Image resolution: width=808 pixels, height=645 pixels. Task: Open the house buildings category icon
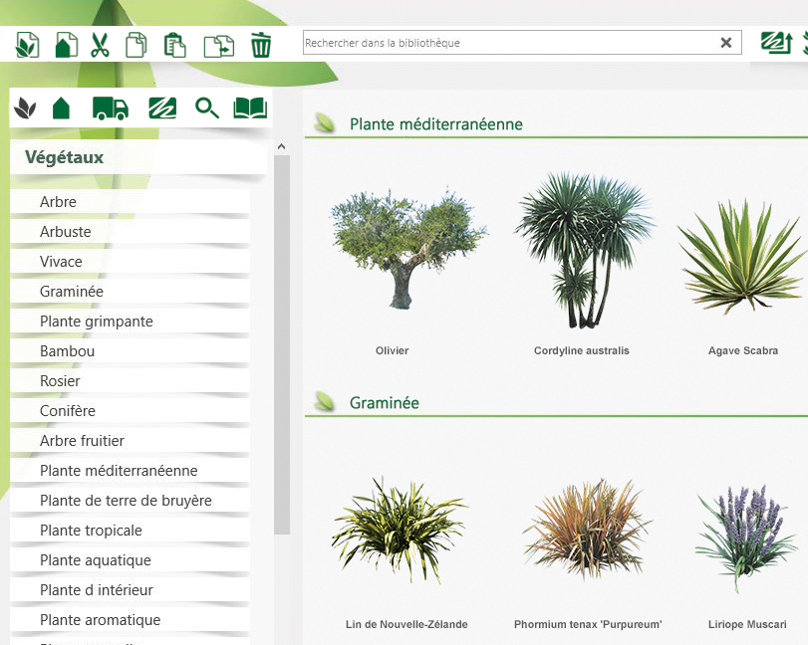tap(62, 108)
